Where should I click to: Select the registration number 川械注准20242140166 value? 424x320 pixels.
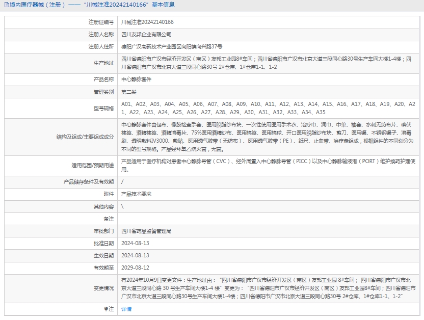(x=147, y=22)
